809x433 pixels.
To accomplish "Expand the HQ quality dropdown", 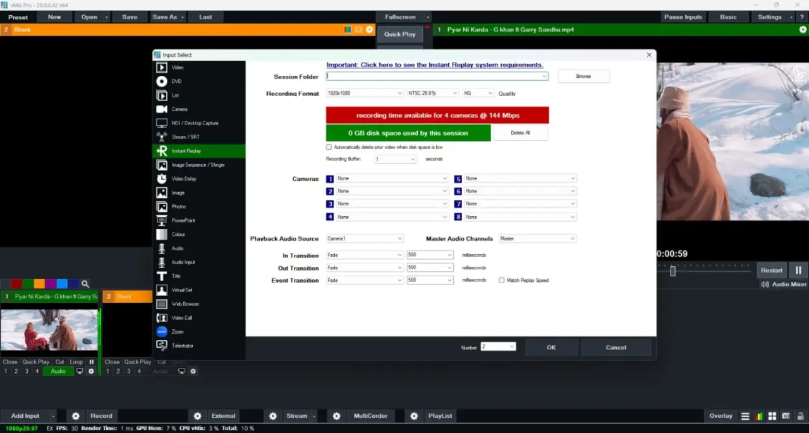I will pos(490,93).
